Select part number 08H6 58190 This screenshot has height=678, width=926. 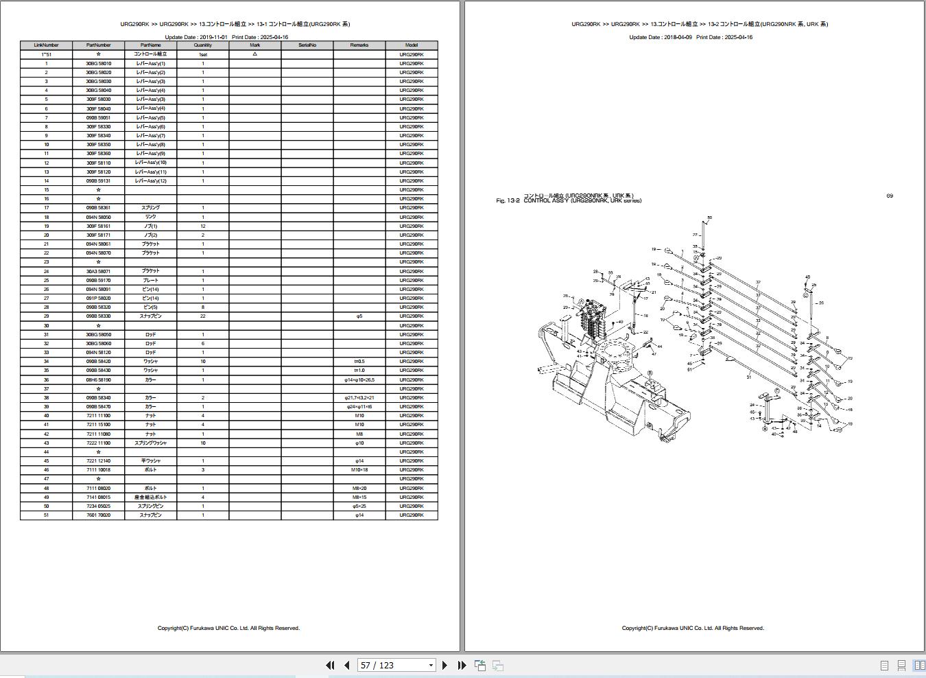click(98, 379)
